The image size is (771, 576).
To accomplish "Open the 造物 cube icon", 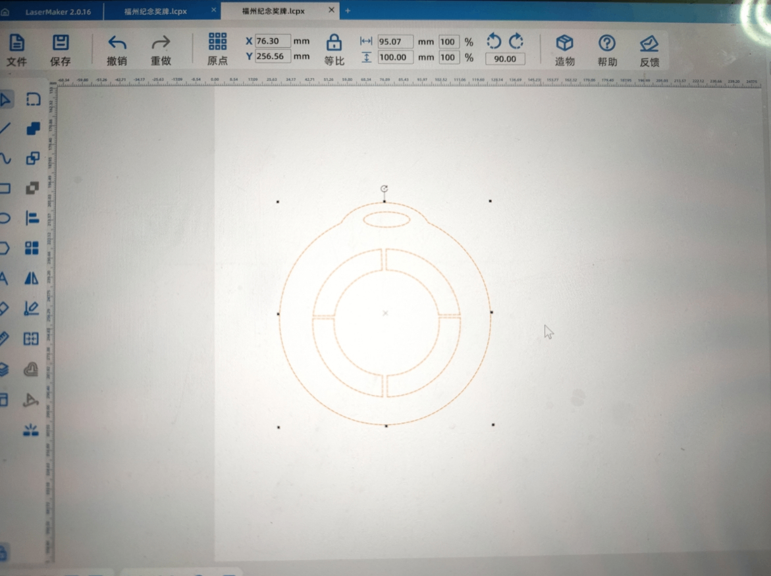I will tap(564, 43).
